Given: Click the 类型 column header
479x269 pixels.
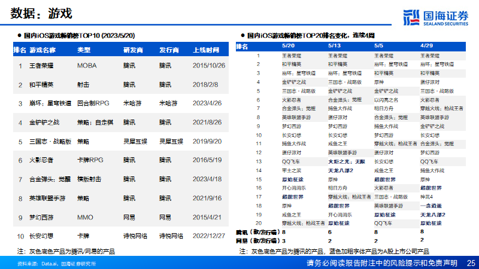Looking at the screenshot, I should click(x=84, y=50).
